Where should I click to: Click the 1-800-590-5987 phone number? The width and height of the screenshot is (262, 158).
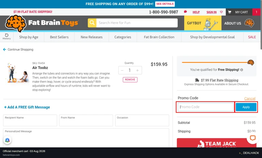[163, 12]
